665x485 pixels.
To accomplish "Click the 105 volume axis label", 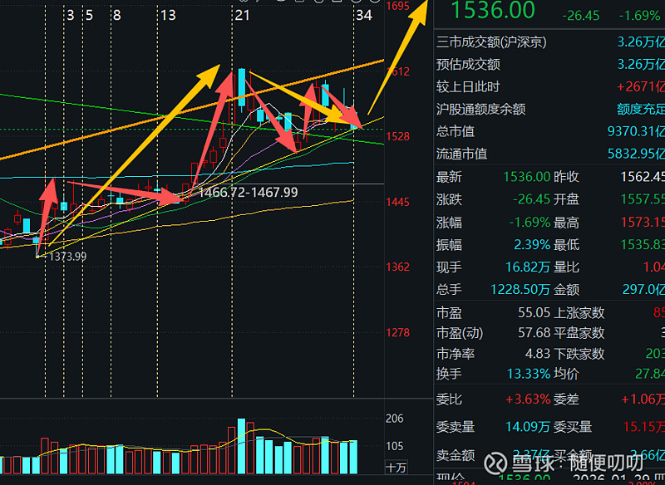I will 394,446.
